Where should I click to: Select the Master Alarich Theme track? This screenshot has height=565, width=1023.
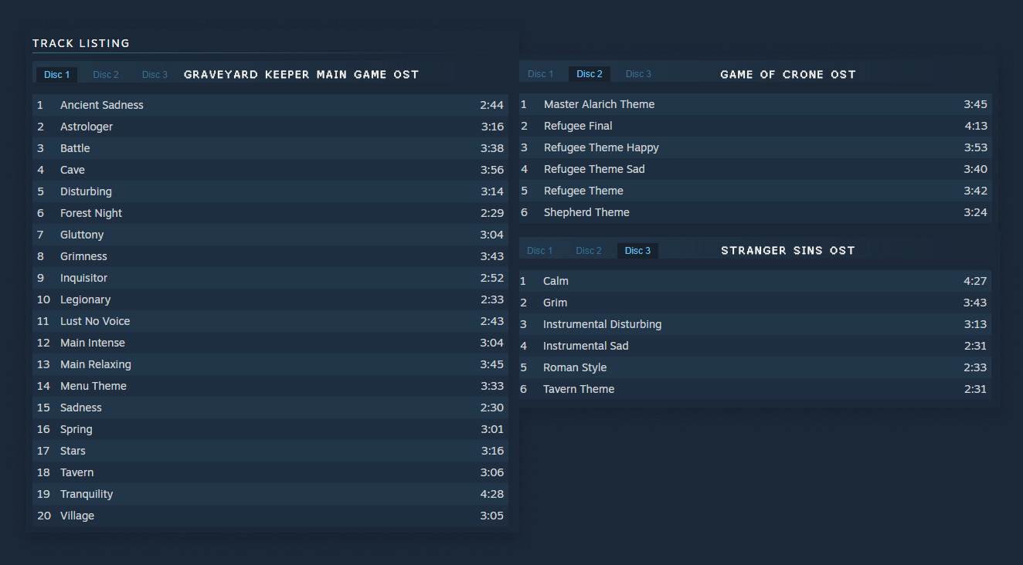[x=599, y=104]
